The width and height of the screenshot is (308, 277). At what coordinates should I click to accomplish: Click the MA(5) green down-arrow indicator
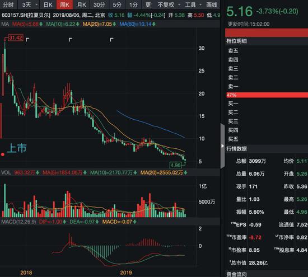tap(41, 24)
